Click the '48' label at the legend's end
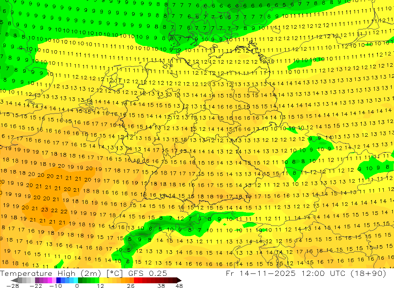Image resolution: width=394 pixels, height=288 pixels. [179, 286]
